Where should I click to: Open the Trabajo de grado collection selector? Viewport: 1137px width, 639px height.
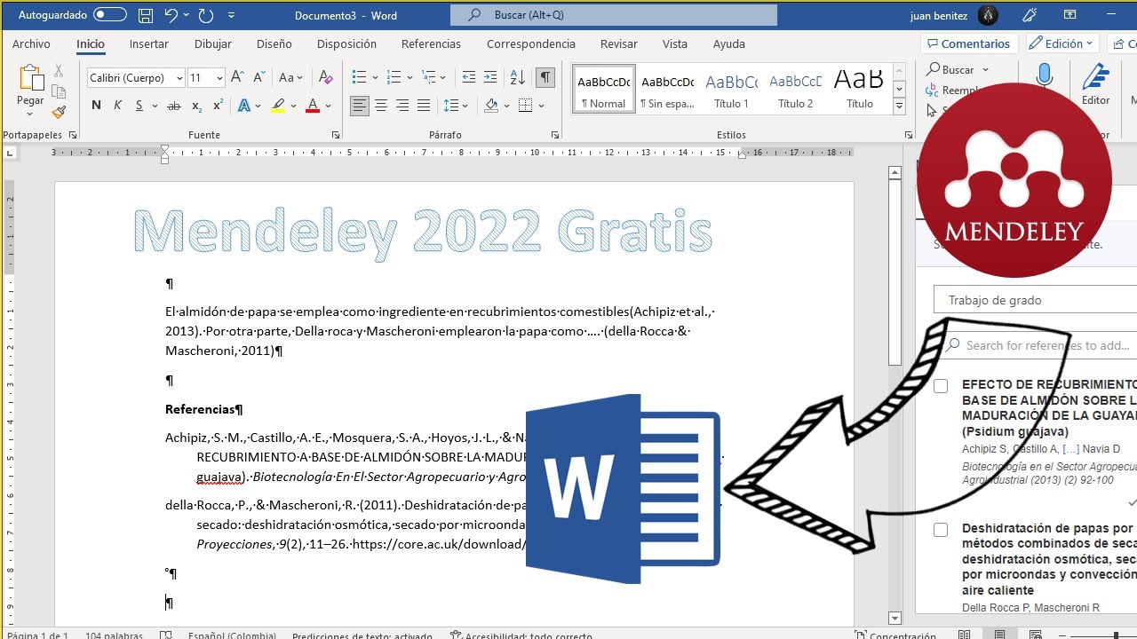(1036, 300)
